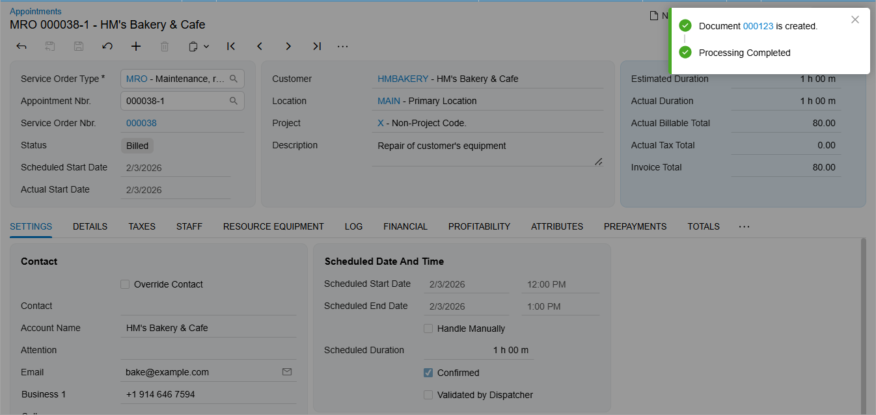
Task: Toggle Validated by Dispatcher checkbox
Action: [428, 395]
